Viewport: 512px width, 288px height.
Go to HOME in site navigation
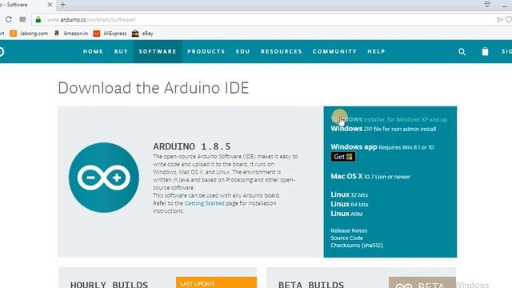point(93,51)
